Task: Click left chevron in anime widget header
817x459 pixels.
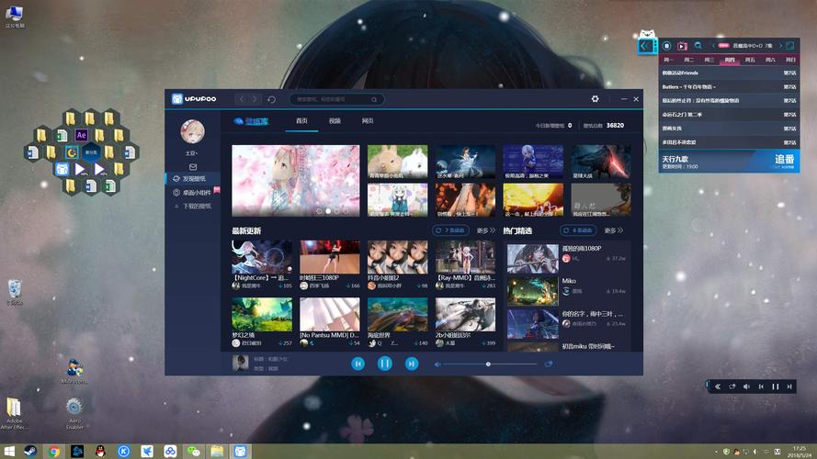Action: click(713, 46)
